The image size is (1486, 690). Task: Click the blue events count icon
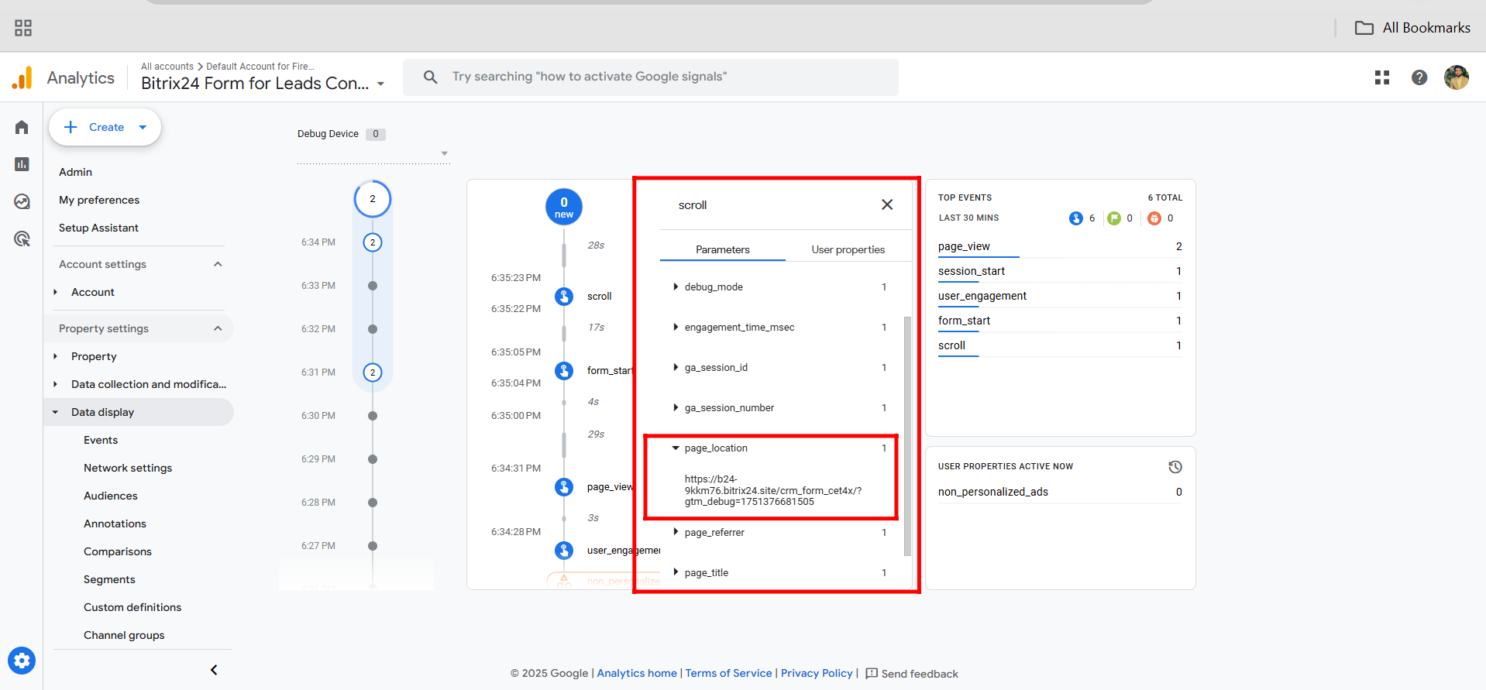pos(1076,218)
